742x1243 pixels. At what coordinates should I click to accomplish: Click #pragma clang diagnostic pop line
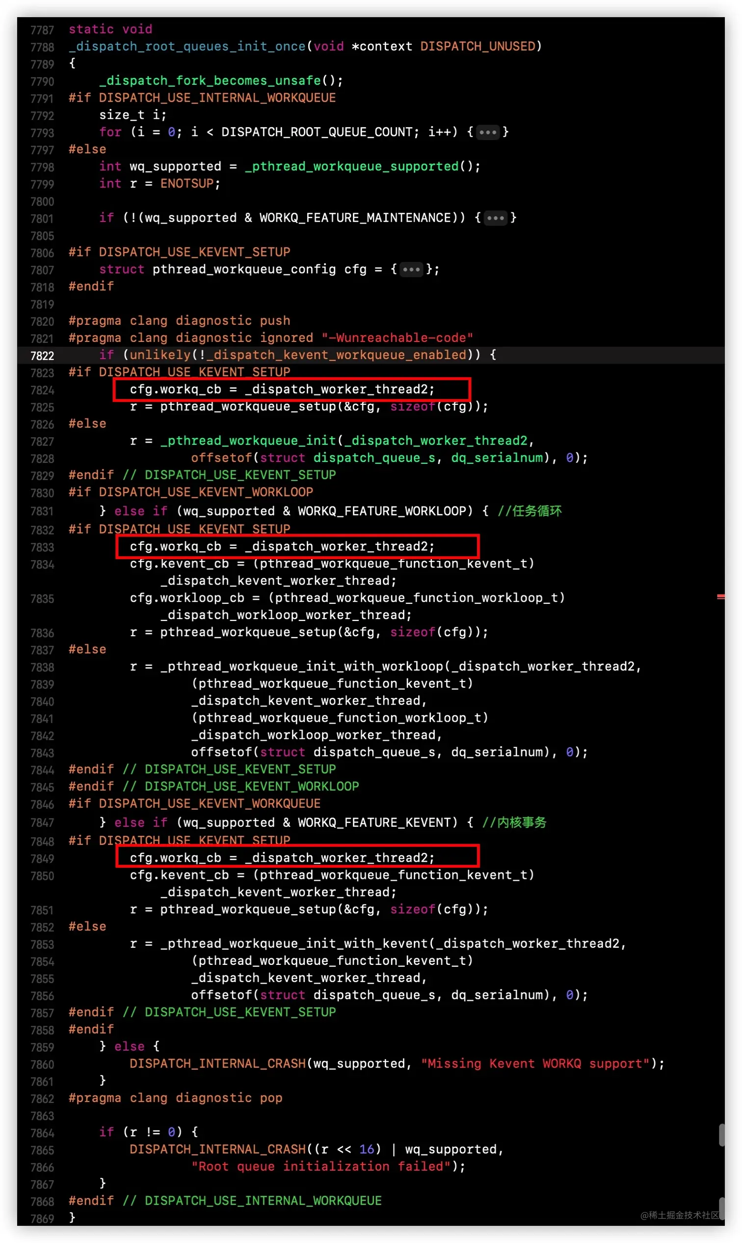(176, 1098)
